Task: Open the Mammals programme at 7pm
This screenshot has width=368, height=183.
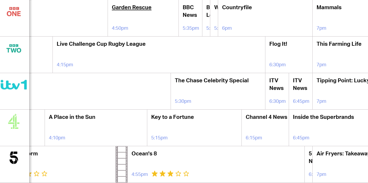Action: [329, 7]
